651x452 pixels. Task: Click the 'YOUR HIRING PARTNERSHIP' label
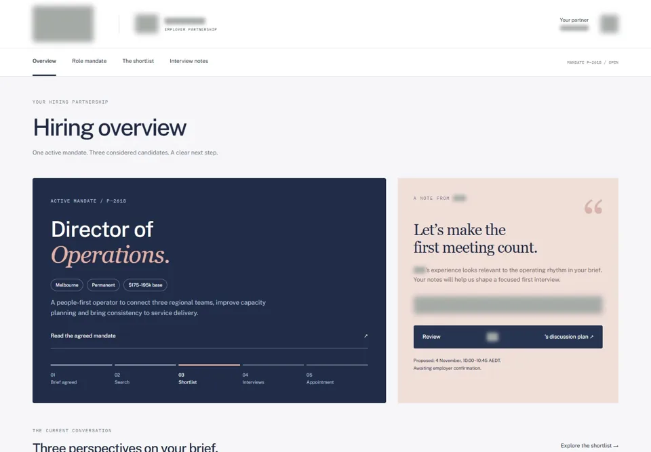coord(70,102)
